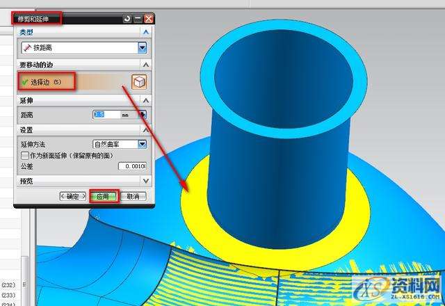Click the green checkmark beside 选择边
The width and height of the screenshot is (445, 306).
tap(24, 82)
